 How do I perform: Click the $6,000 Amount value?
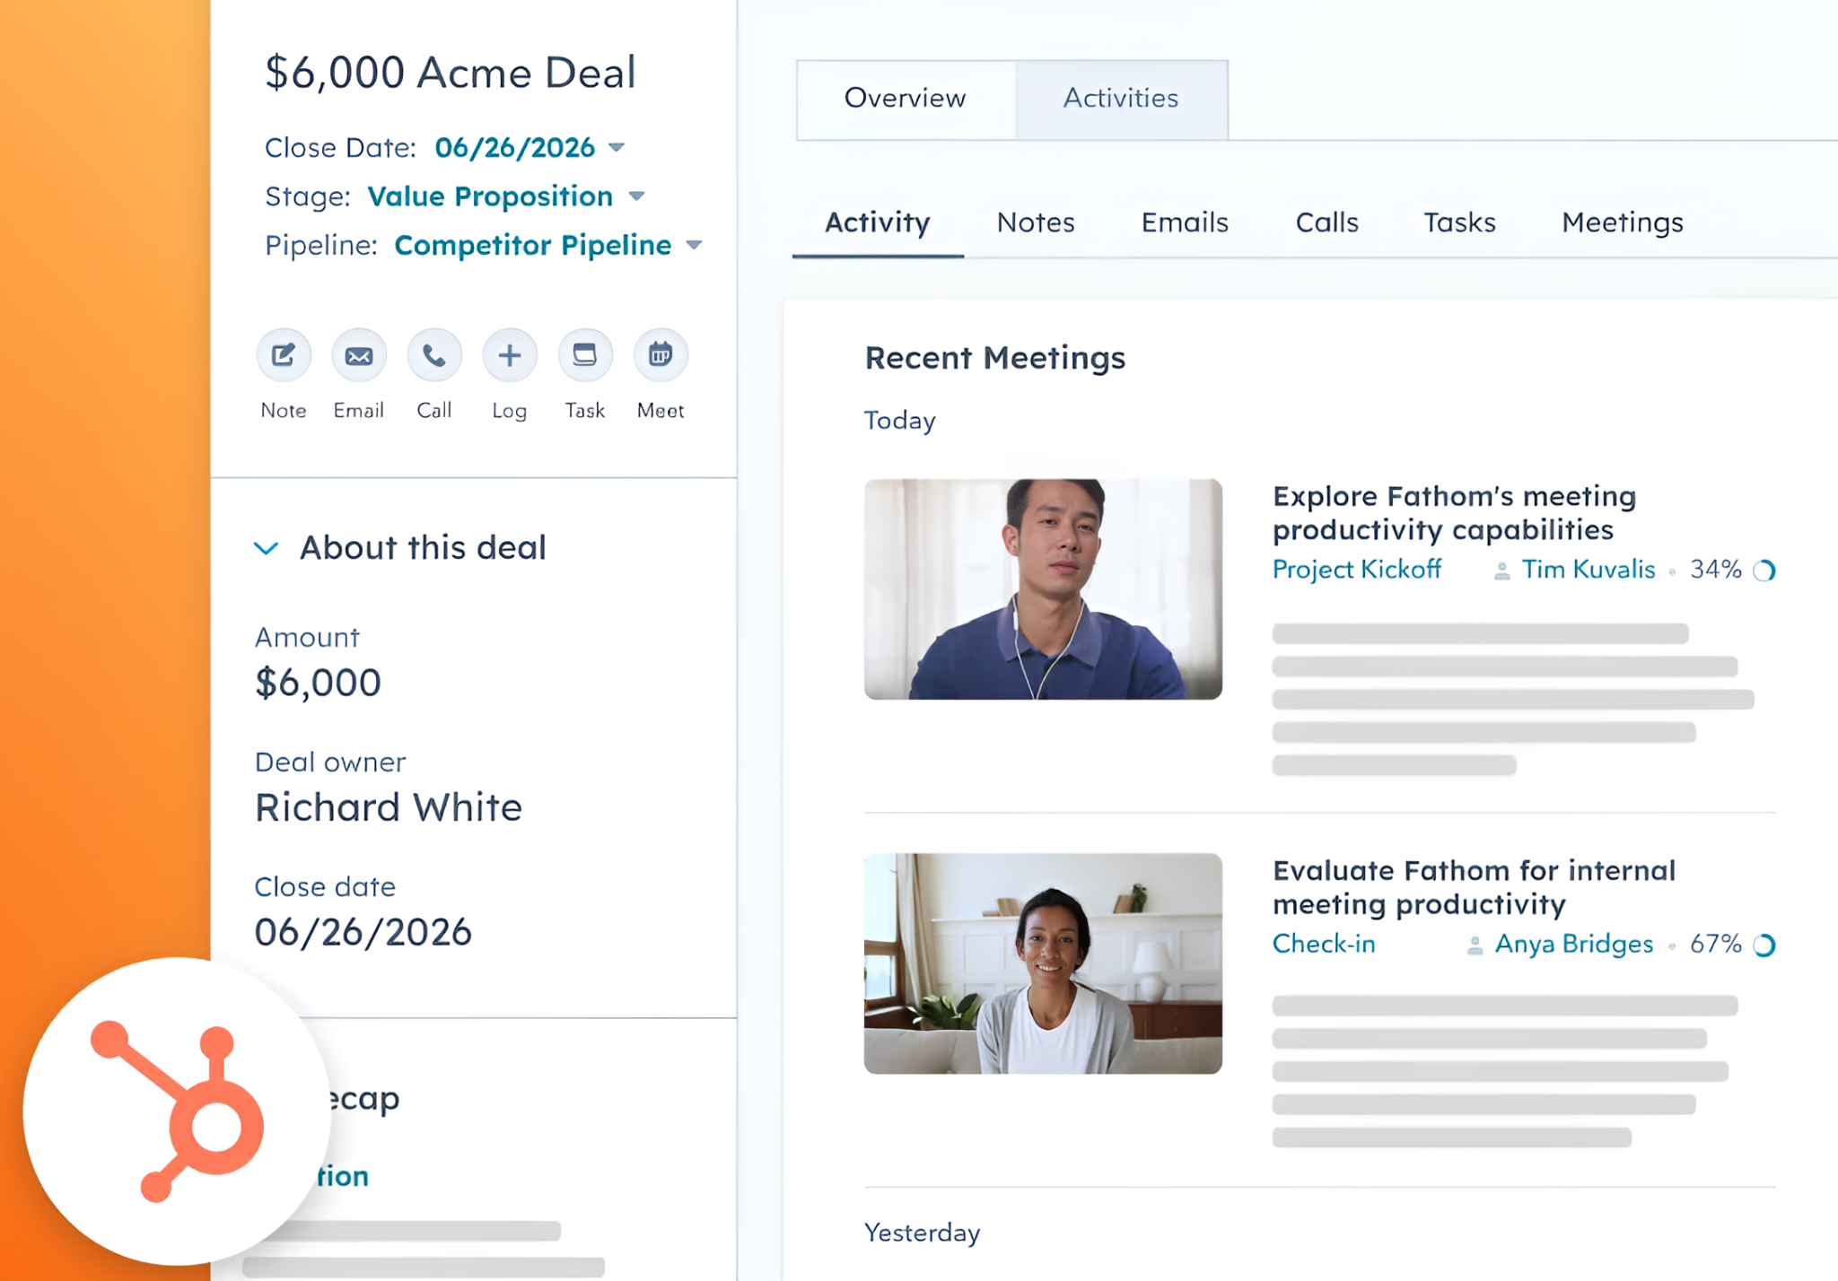[x=318, y=684]
